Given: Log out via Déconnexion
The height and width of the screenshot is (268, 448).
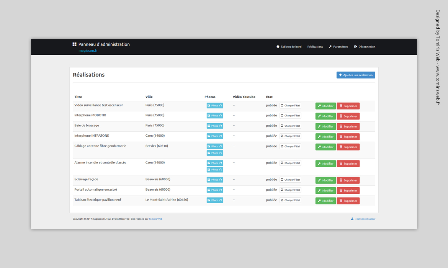Looking at the screenshot, I should (x=365, y=47).
